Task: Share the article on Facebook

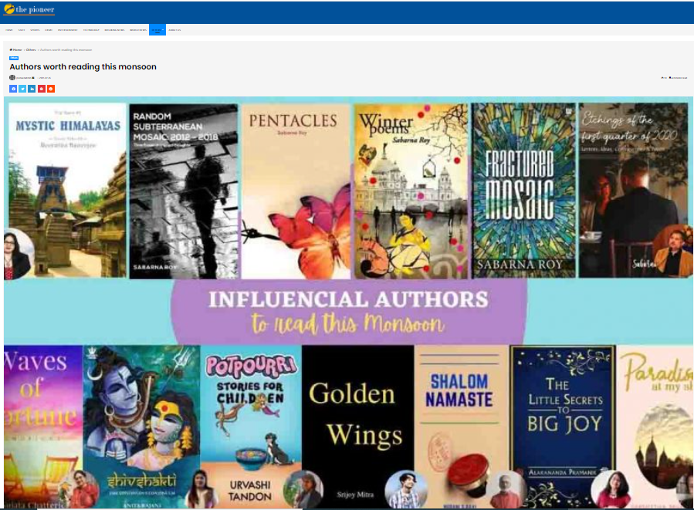Action: click(x=13, y=89)
